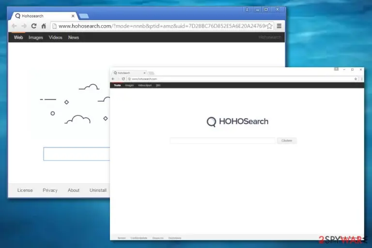Click the search box under the HOHOSearch logo
372x248 pixels.
pyautogui.click(x=222, y=141)
